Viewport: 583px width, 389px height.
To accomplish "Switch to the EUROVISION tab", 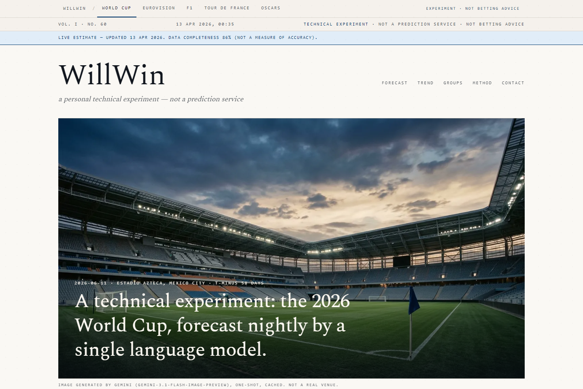I will (159, 8).
